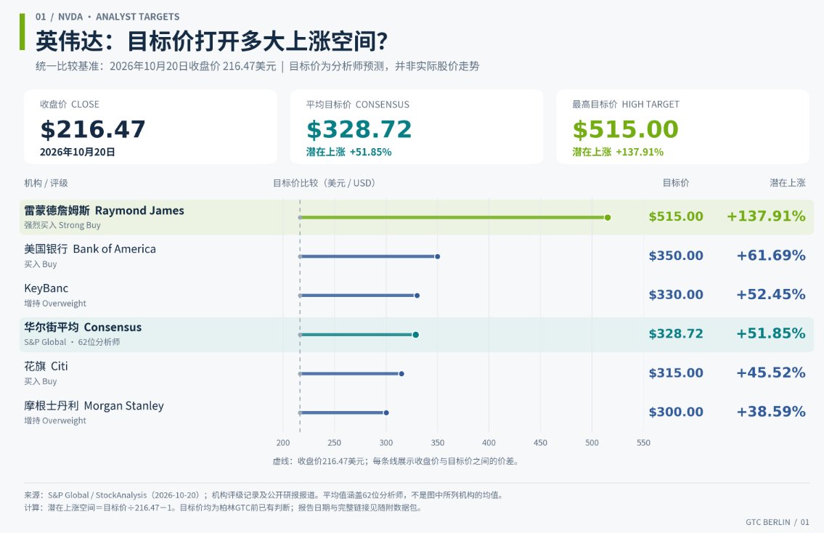Click the "最高目标价 HIGH TARGET" card label
The width and height of the screenshot is (824, 533).
point(625,104)
